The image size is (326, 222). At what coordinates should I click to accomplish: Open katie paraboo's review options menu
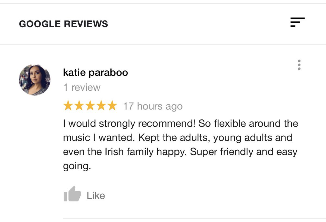299,65
